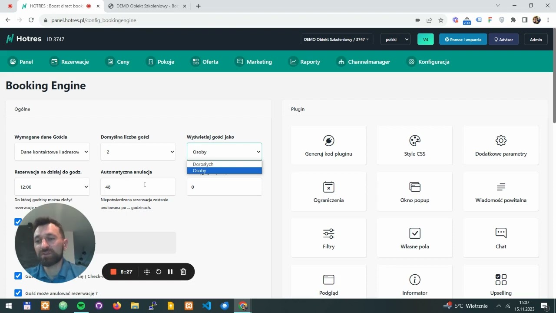This screenshot has width=556, height=313.
Task: Open the Channelmanager menu
Action: [x=364, y=62]
